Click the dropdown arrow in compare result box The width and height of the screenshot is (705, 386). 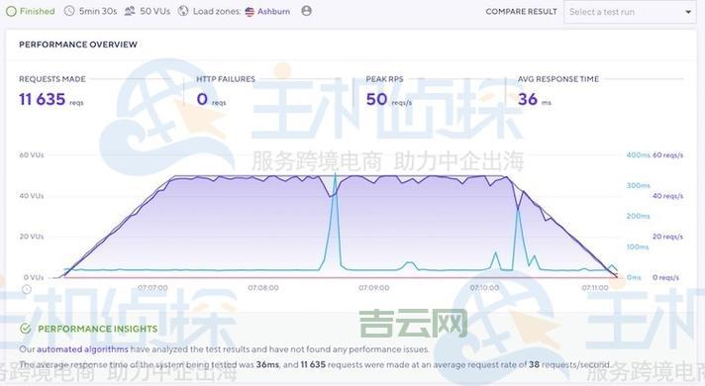tap(688, 12)
